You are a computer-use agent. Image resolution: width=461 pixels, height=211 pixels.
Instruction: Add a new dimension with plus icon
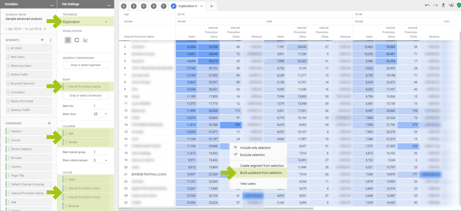tap(49, 123)
